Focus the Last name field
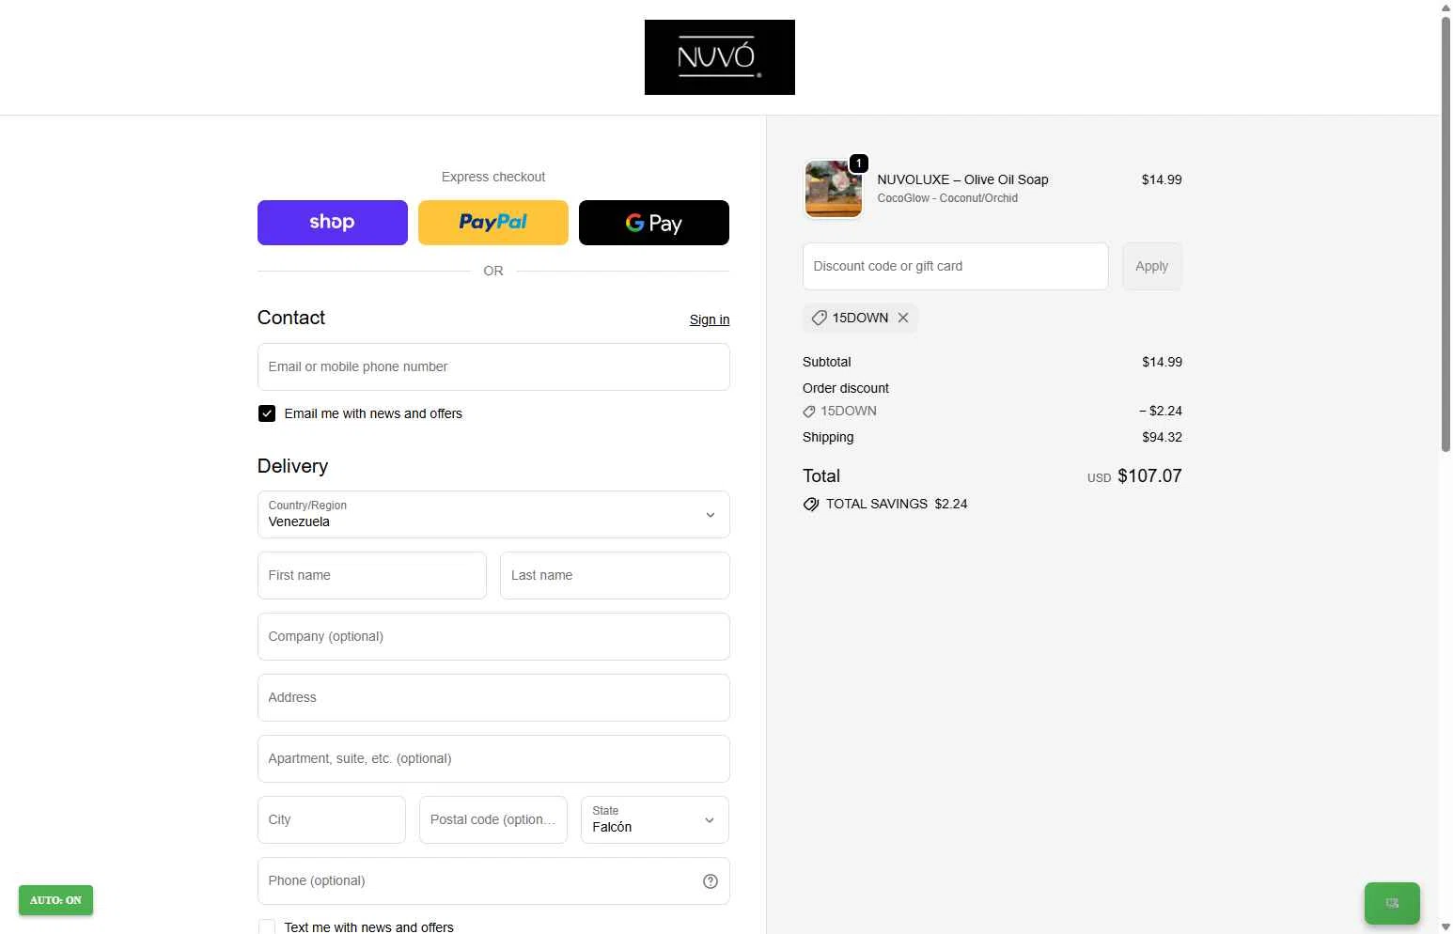 [x=615, y=575]
